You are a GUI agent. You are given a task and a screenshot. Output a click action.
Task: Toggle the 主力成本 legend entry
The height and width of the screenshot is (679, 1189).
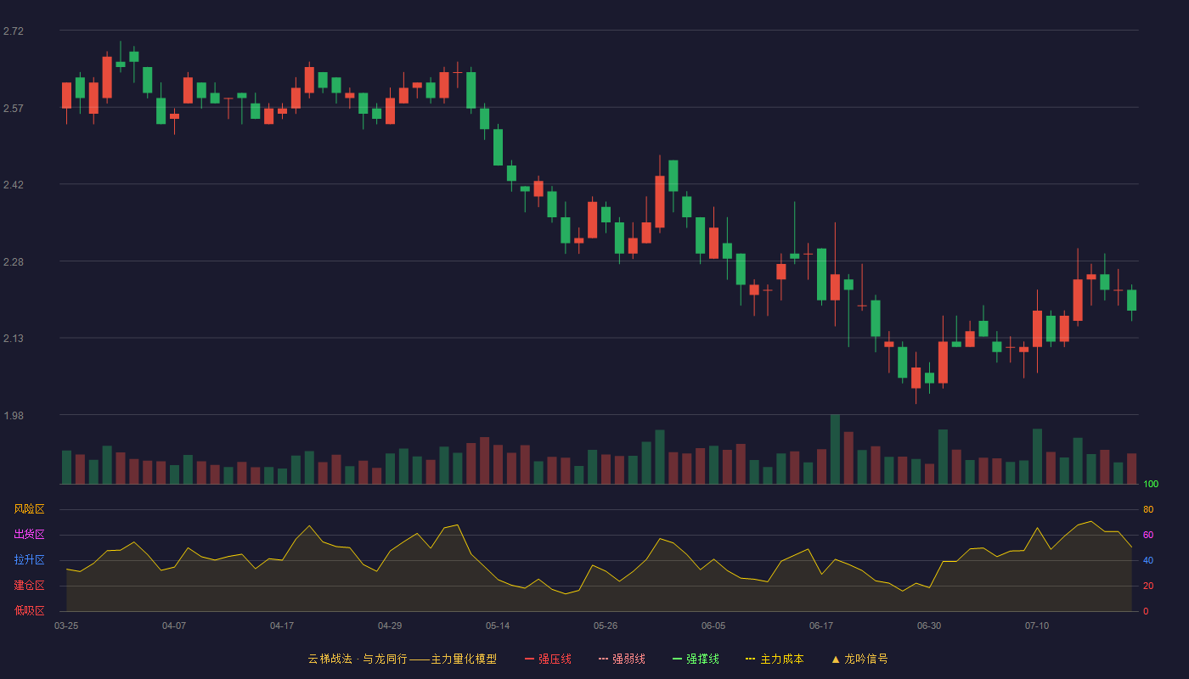click(775, 659)
